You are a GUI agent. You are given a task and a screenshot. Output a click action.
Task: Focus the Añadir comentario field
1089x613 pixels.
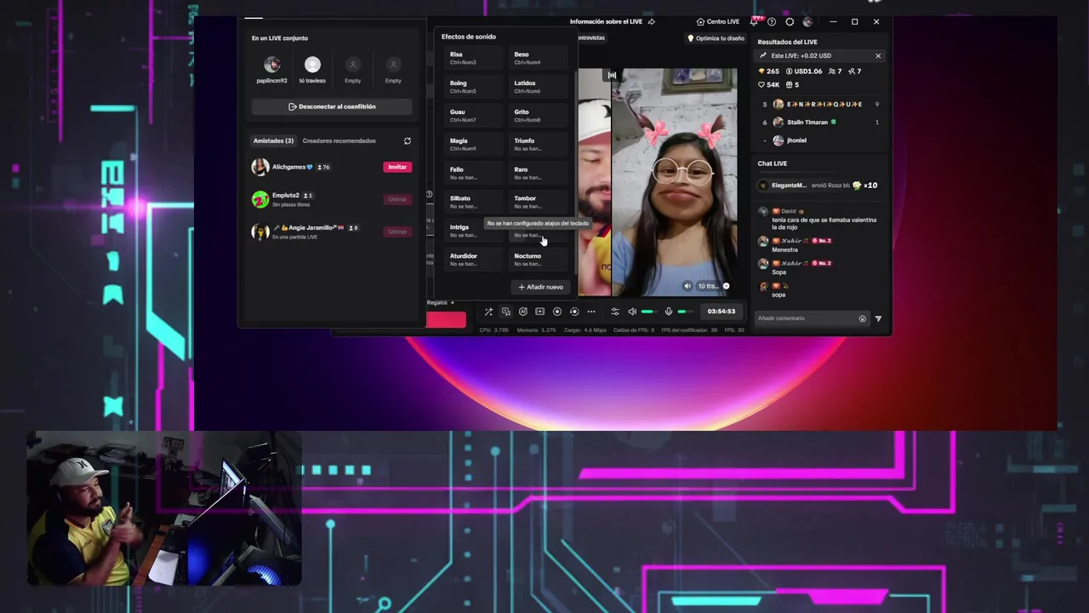tap(811, 318)
